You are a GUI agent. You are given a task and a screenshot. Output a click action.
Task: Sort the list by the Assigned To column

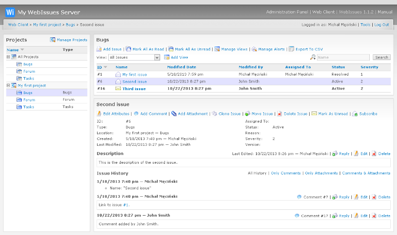pos(298,67)
